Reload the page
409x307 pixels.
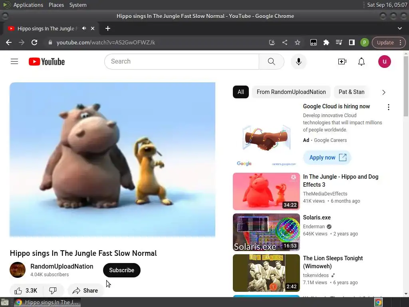[x=34, y=42]
